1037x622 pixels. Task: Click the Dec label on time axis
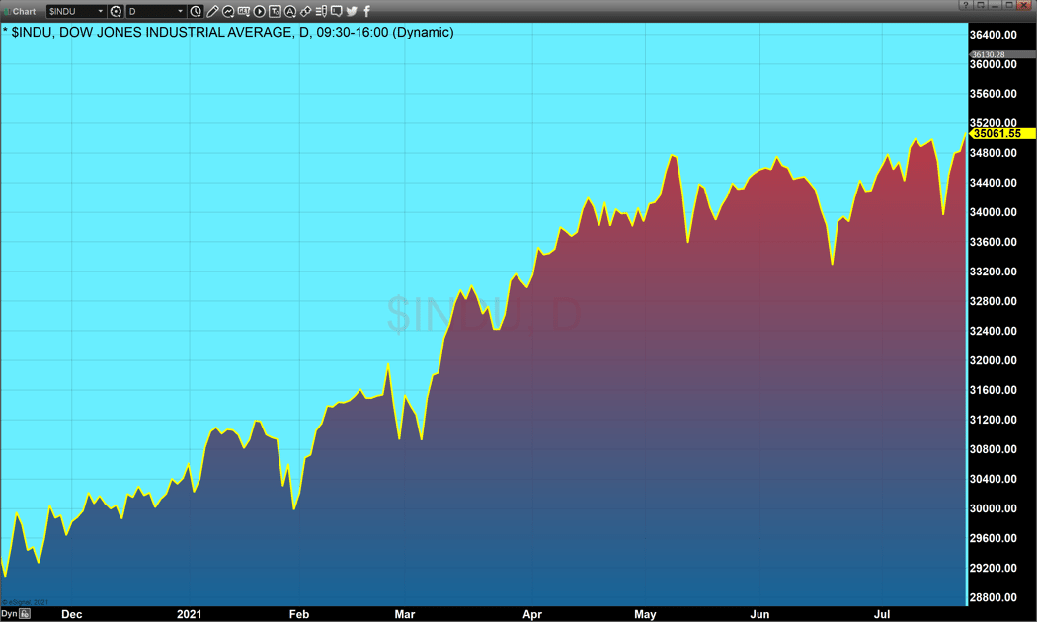click(x=71, y=615)
